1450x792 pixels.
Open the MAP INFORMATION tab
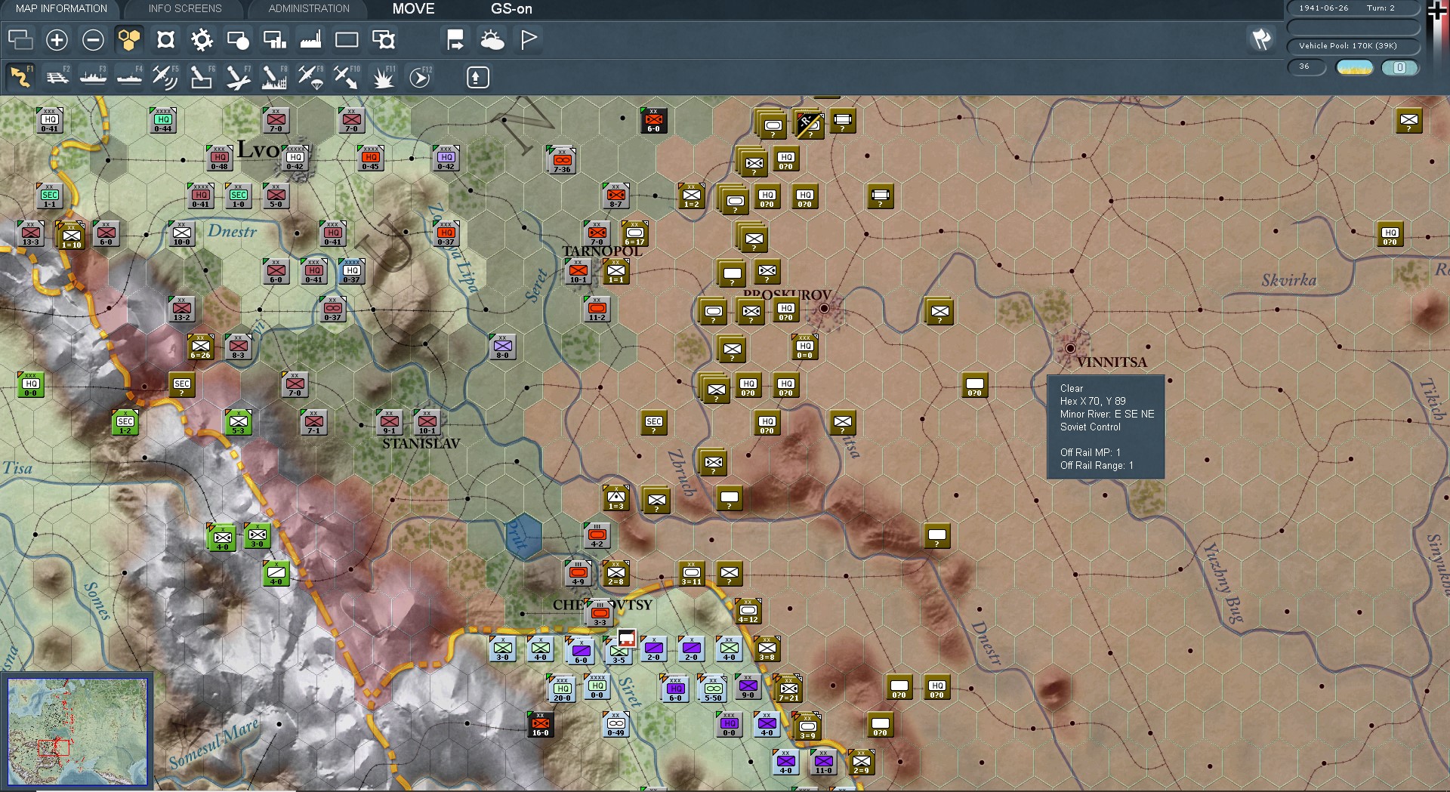click(x=61, y=8)
